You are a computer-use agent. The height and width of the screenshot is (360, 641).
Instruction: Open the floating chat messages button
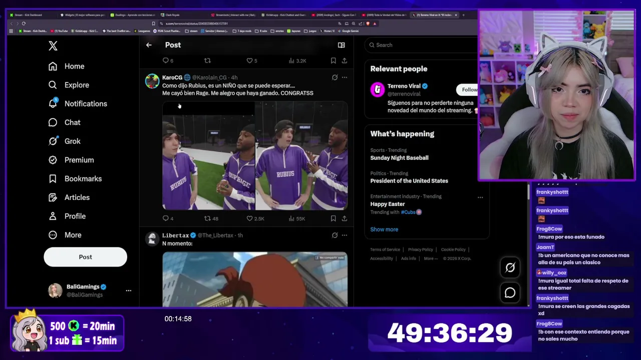510,293
